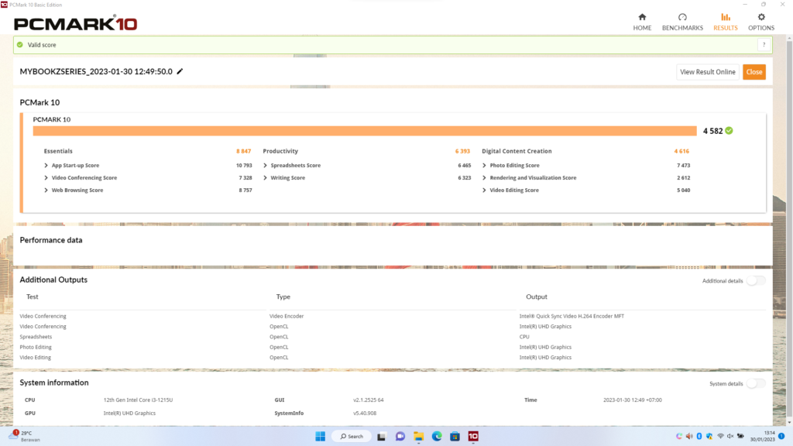The image size is (793, 446).
Task: Open the OPTIONS tab
Action: pos(761,22)
